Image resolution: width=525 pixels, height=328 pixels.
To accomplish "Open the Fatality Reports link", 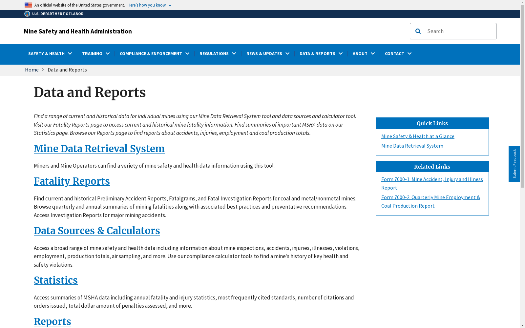I will (72, 181).
